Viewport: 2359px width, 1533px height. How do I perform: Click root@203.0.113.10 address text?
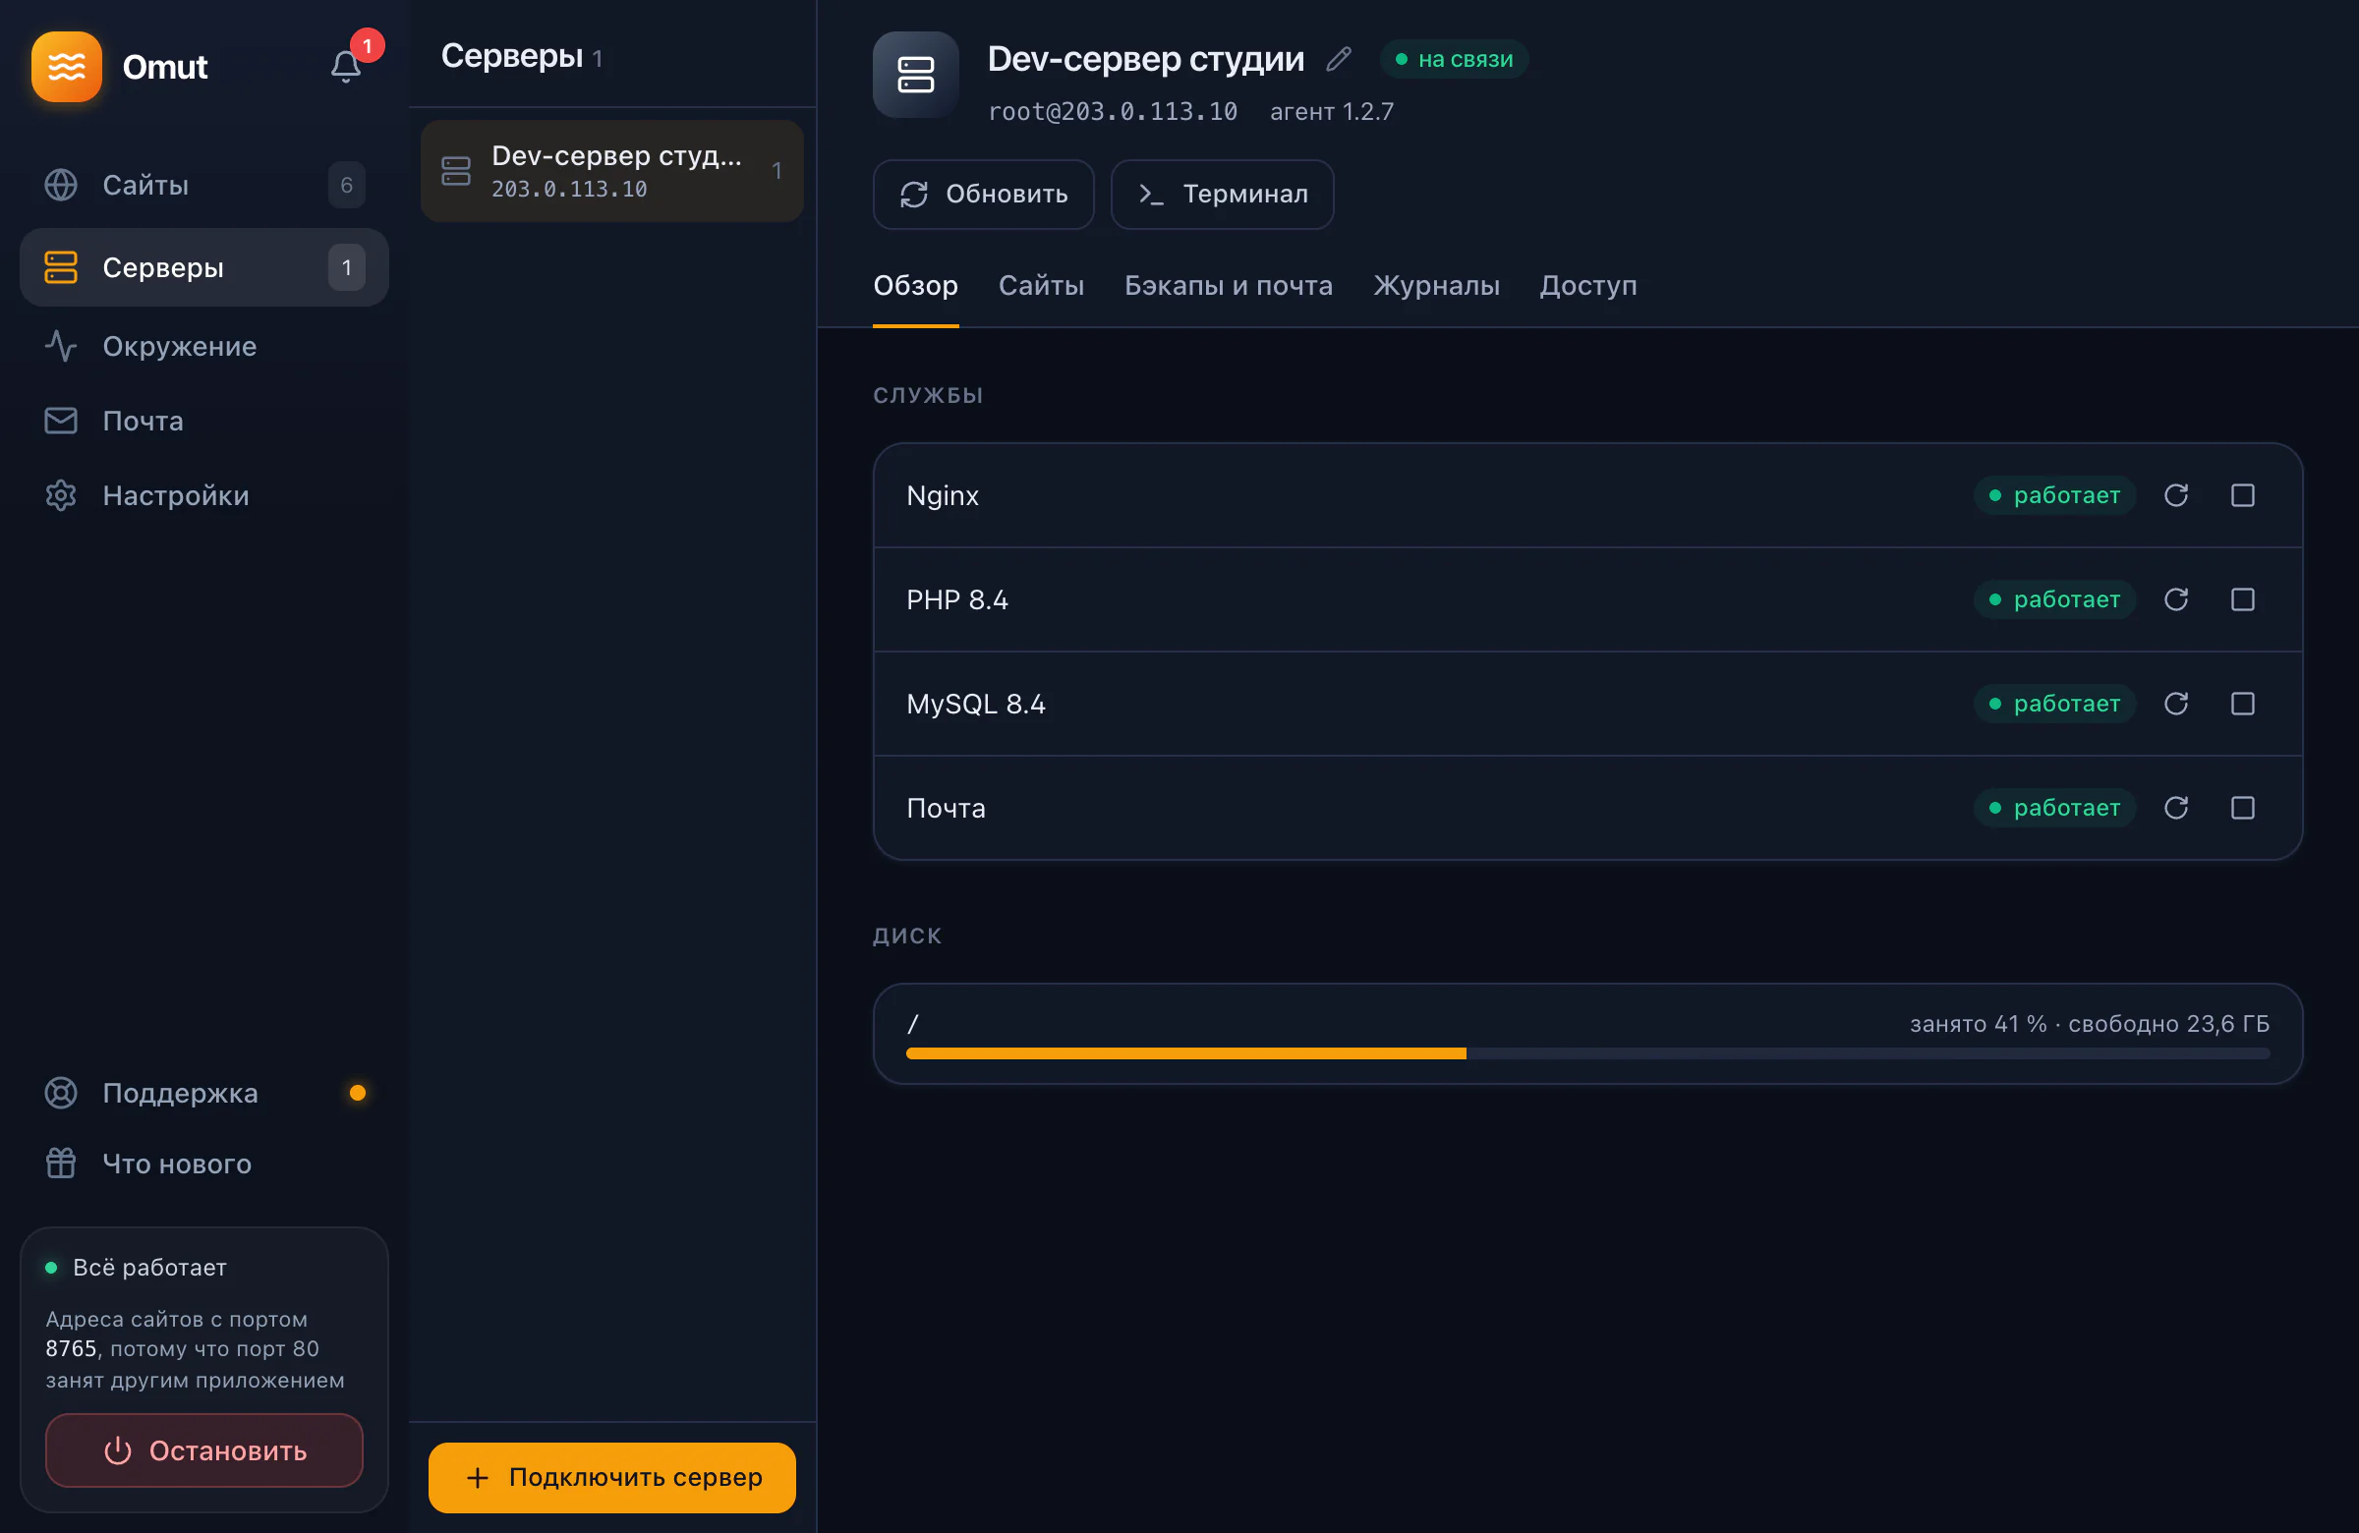pos(1112,112)
